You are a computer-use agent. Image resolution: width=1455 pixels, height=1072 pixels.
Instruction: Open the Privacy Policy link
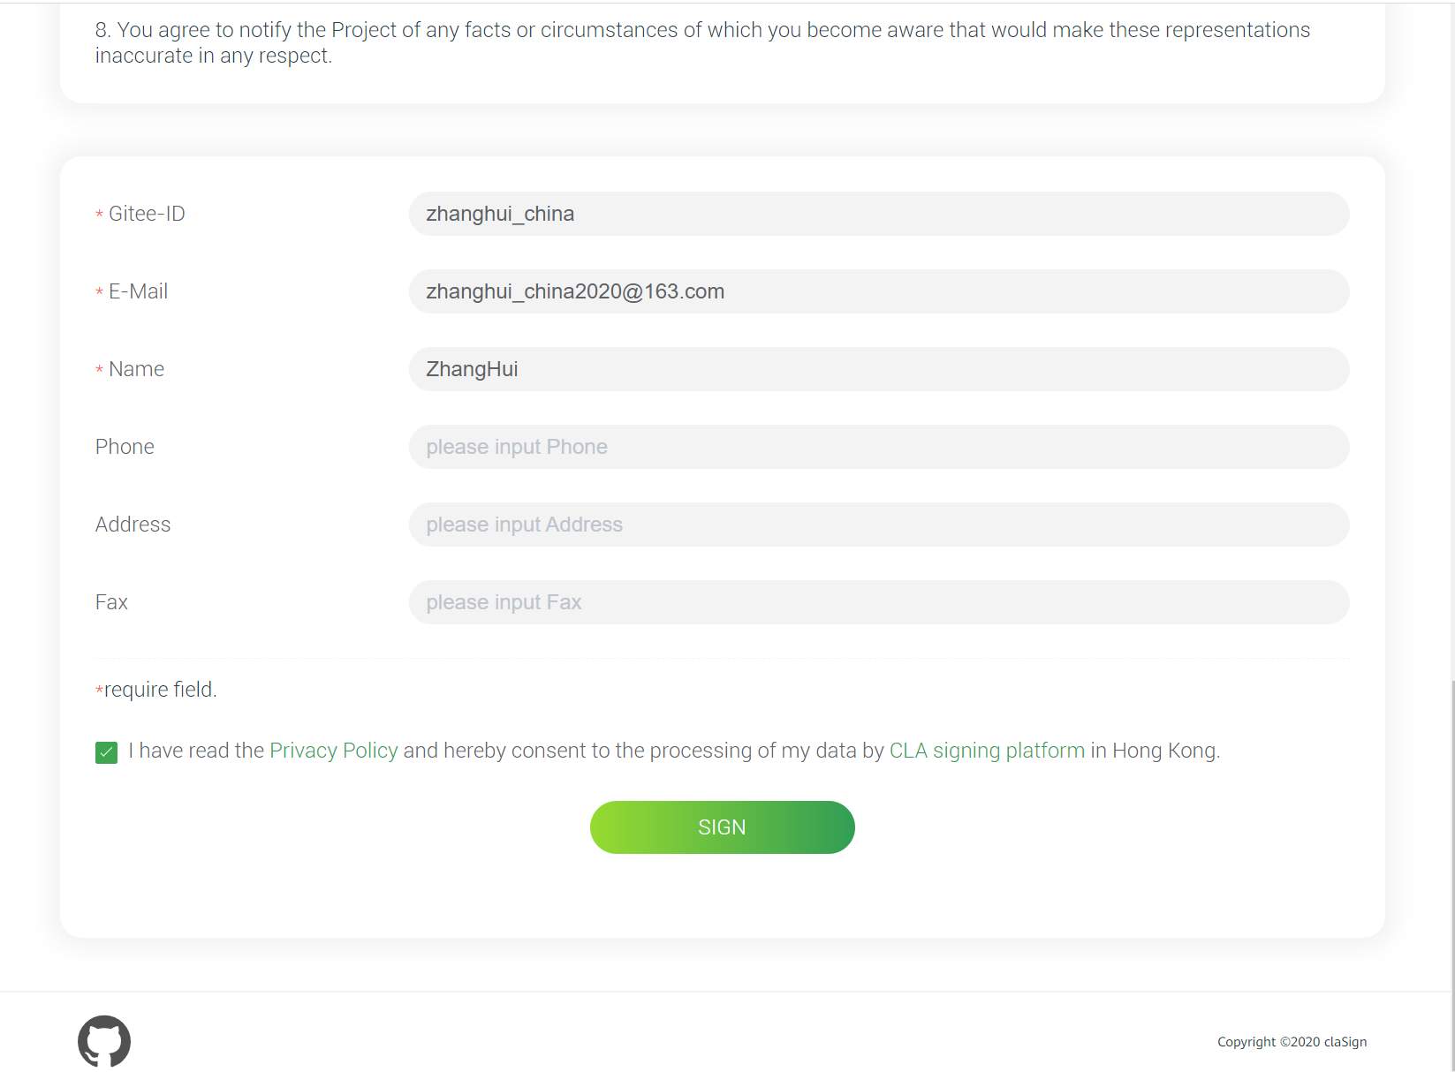point(333,751)
